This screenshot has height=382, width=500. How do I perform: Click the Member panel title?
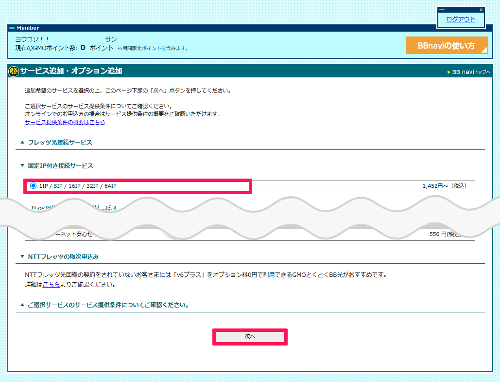[x=28, y=28]
